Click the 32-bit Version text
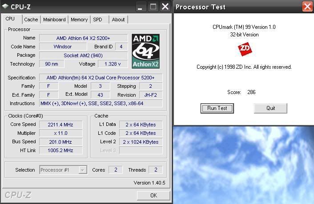Screen dimensions: 314x204 point(244,35)
